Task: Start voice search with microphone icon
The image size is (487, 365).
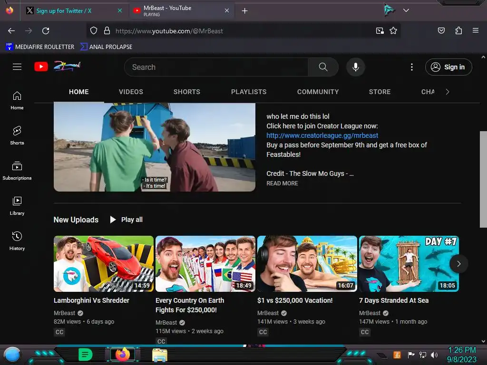Action: point(356,67)
